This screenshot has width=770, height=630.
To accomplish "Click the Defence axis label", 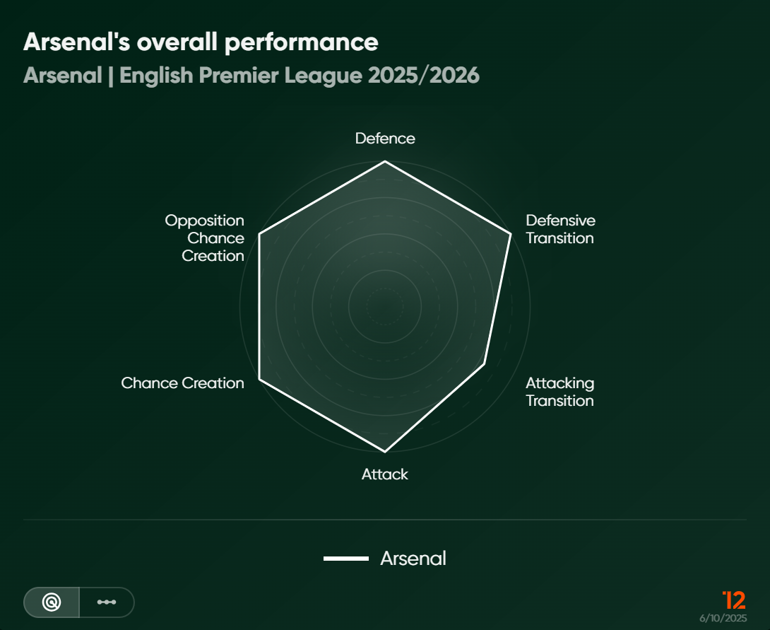I will [385, 139].
